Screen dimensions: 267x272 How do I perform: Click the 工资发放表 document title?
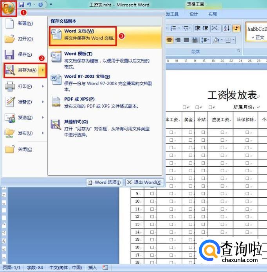point(232,95)
